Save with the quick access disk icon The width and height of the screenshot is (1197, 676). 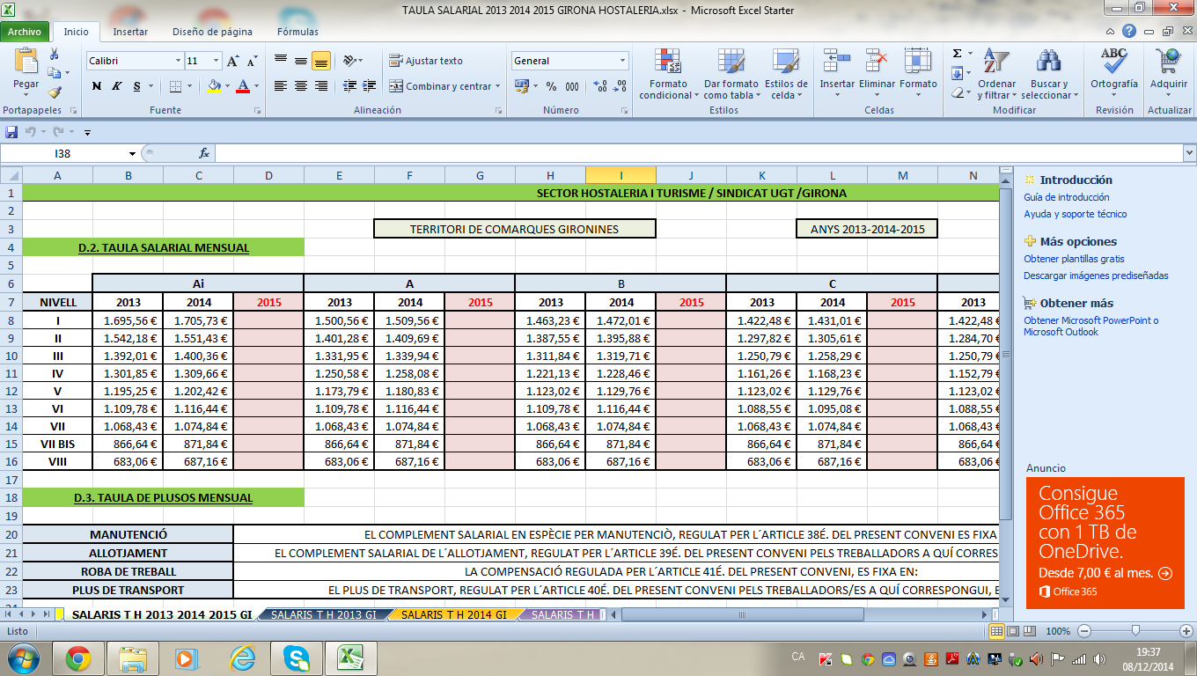(x=11, y=132)
